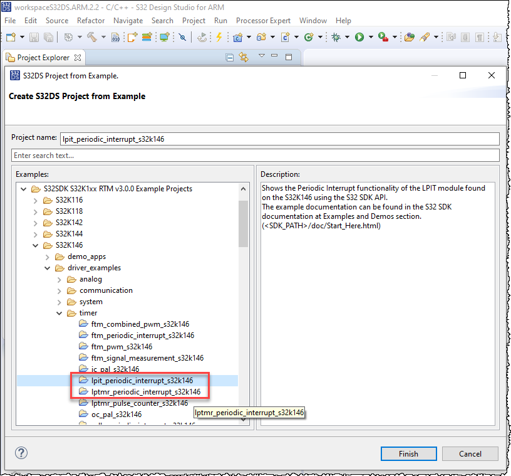Image resolution: width=511 pixels, height=476 pixels.
Task: Open Project Explorer view menu triangle
Action: pyautogui.click(x=261, y=56)
